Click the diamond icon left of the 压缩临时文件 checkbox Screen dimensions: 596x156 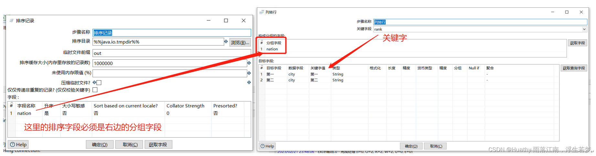coord(94,83)
